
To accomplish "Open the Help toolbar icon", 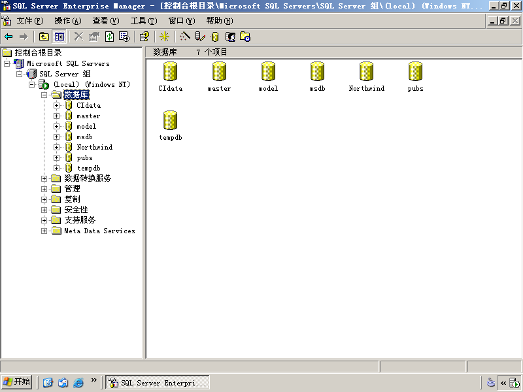I will (x=144, y=37).
